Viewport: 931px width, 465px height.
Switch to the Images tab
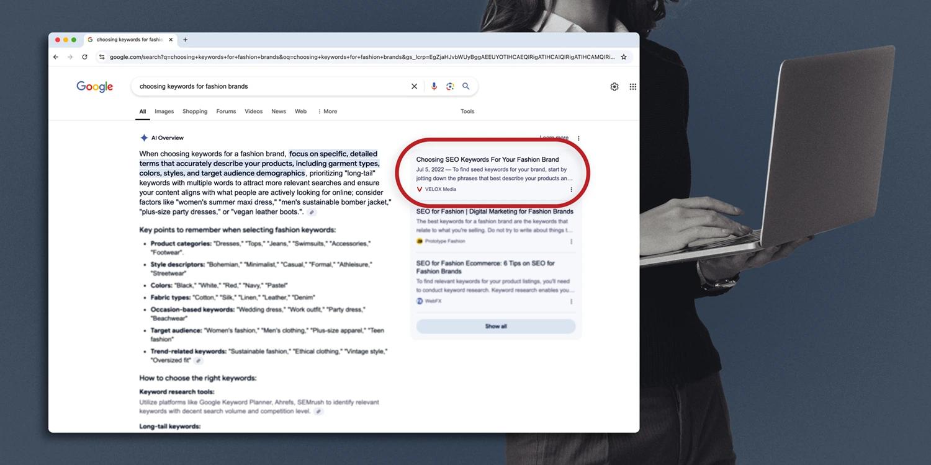point(164,112)
